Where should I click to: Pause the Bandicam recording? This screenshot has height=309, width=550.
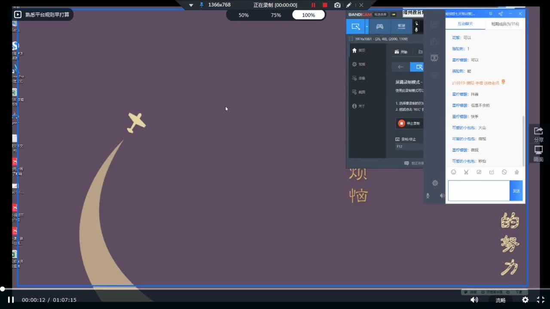pyautogui.click(x=313, y=5)
